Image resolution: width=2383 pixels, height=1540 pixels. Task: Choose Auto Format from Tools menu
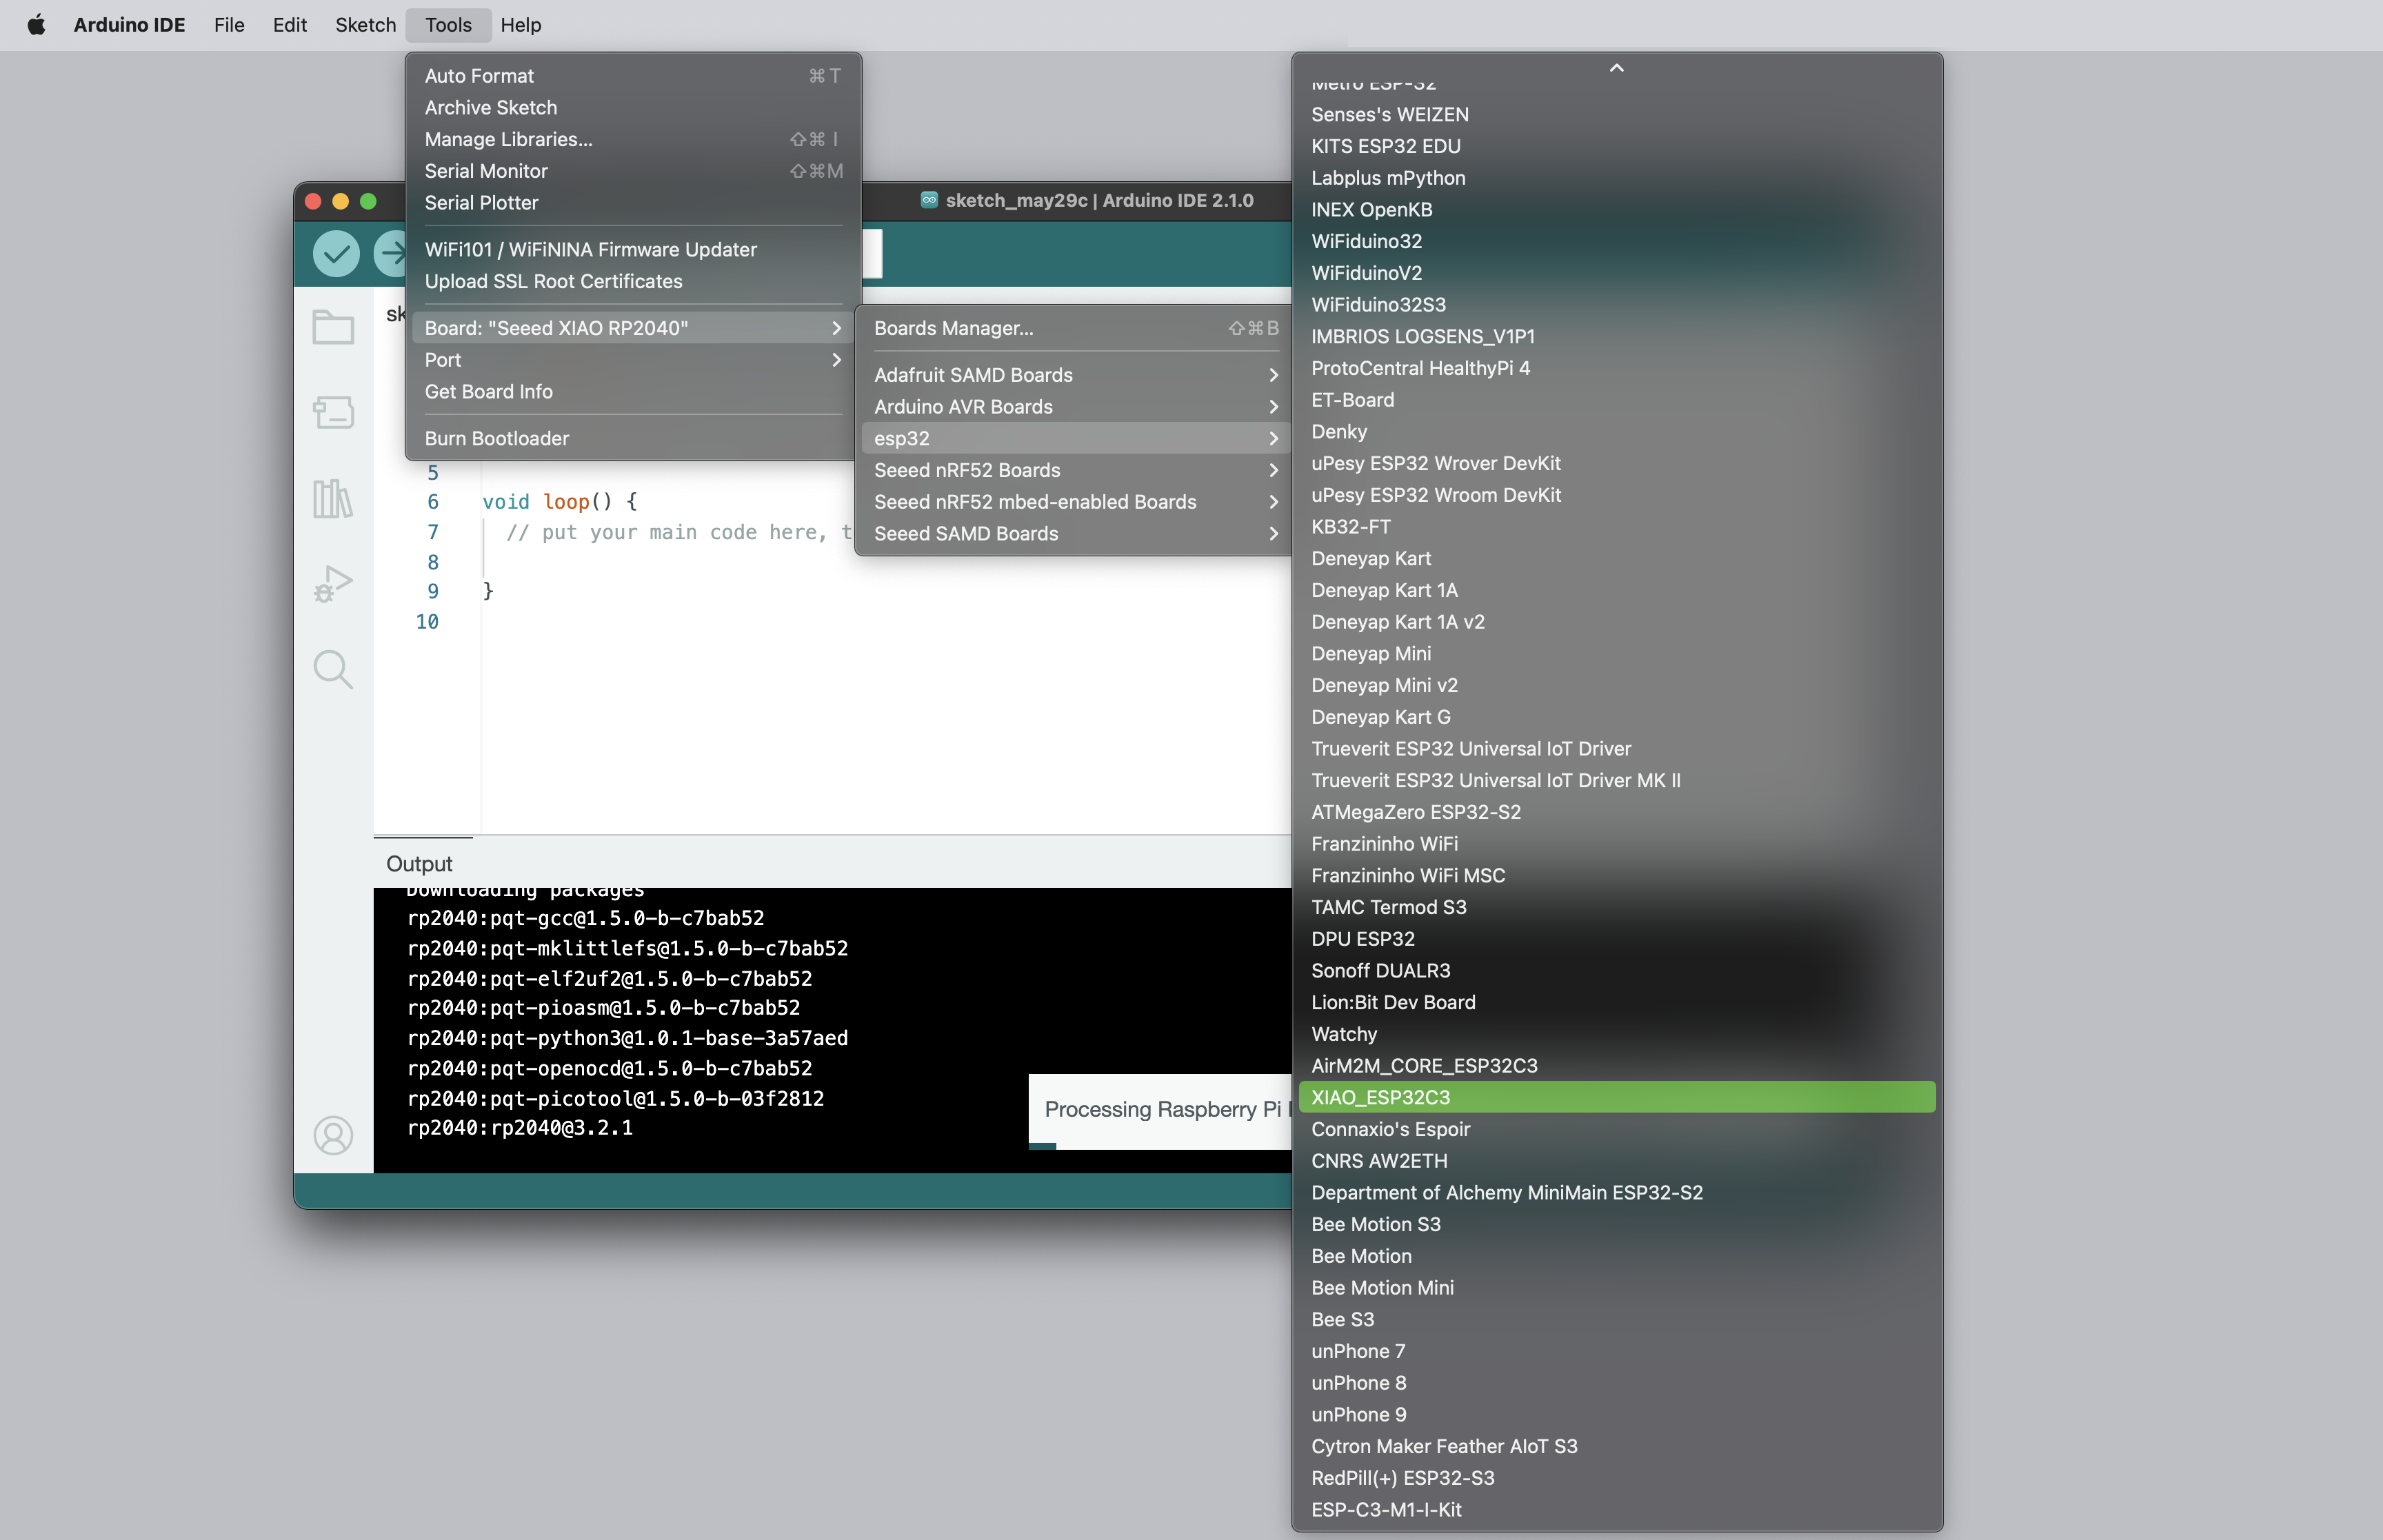632,76
